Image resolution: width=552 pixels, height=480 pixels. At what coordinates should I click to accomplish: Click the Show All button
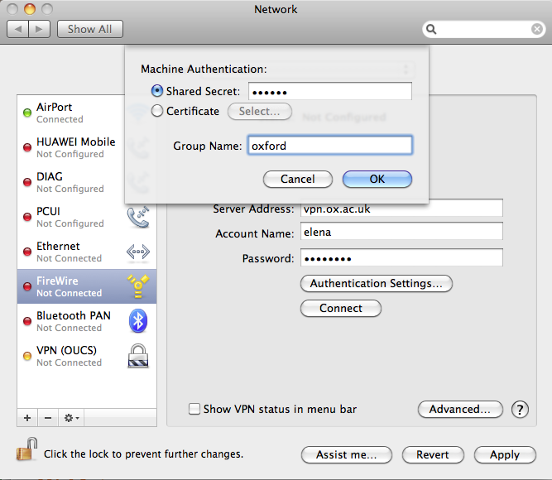pos(90,29)
